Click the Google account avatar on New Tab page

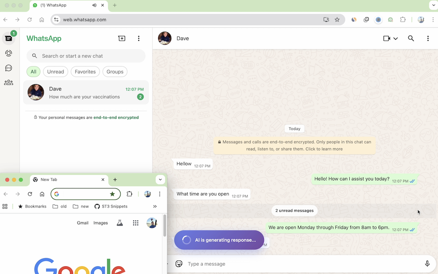tap(152, 223)
